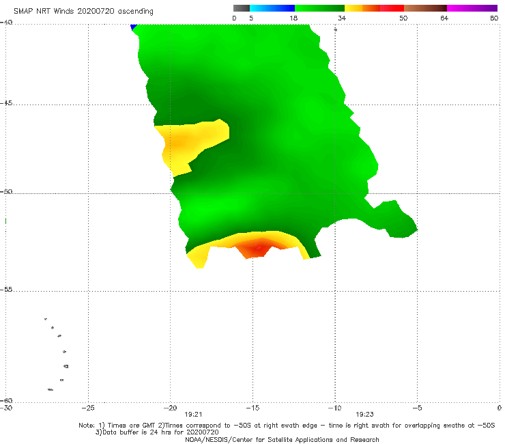
Task: Click the longitude label '-20'
Action: coord(171,408)
